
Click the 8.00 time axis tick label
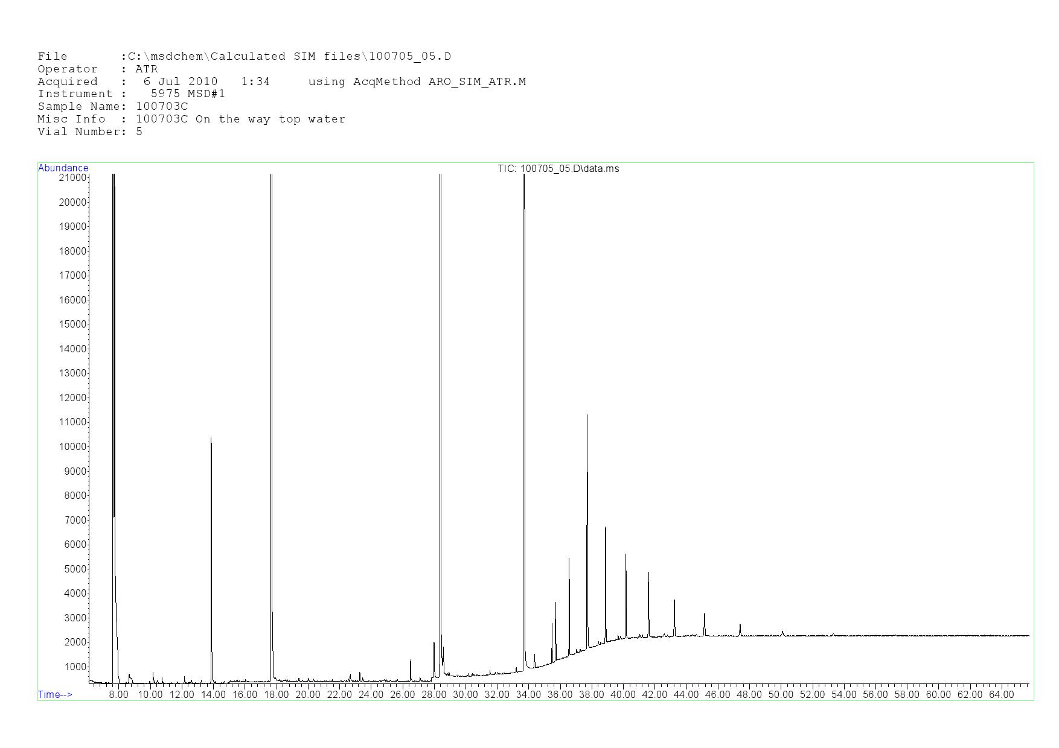[118, 695]
